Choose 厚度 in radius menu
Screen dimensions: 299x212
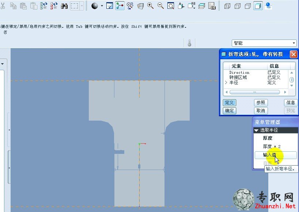pyautogui.click(x=268, y=138)
